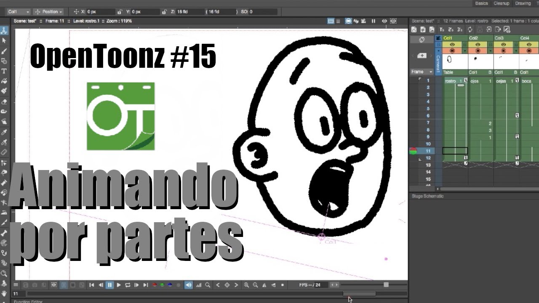Toggle the Col1 camstand visibility
This screenshot has width=539, height=303.
(x=452, y=50)
